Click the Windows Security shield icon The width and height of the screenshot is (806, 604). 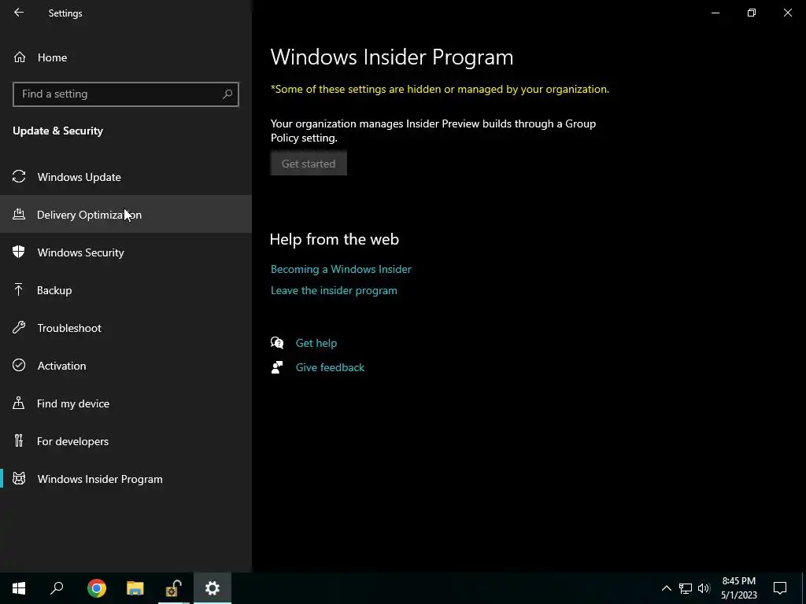(x=19, y=252)
